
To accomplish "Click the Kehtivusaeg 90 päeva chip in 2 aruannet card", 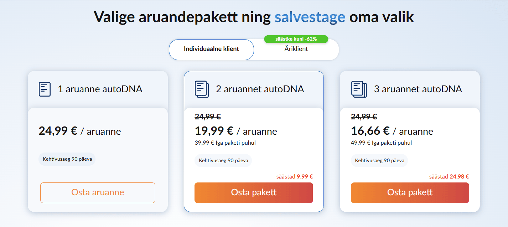I will (223, 160).
